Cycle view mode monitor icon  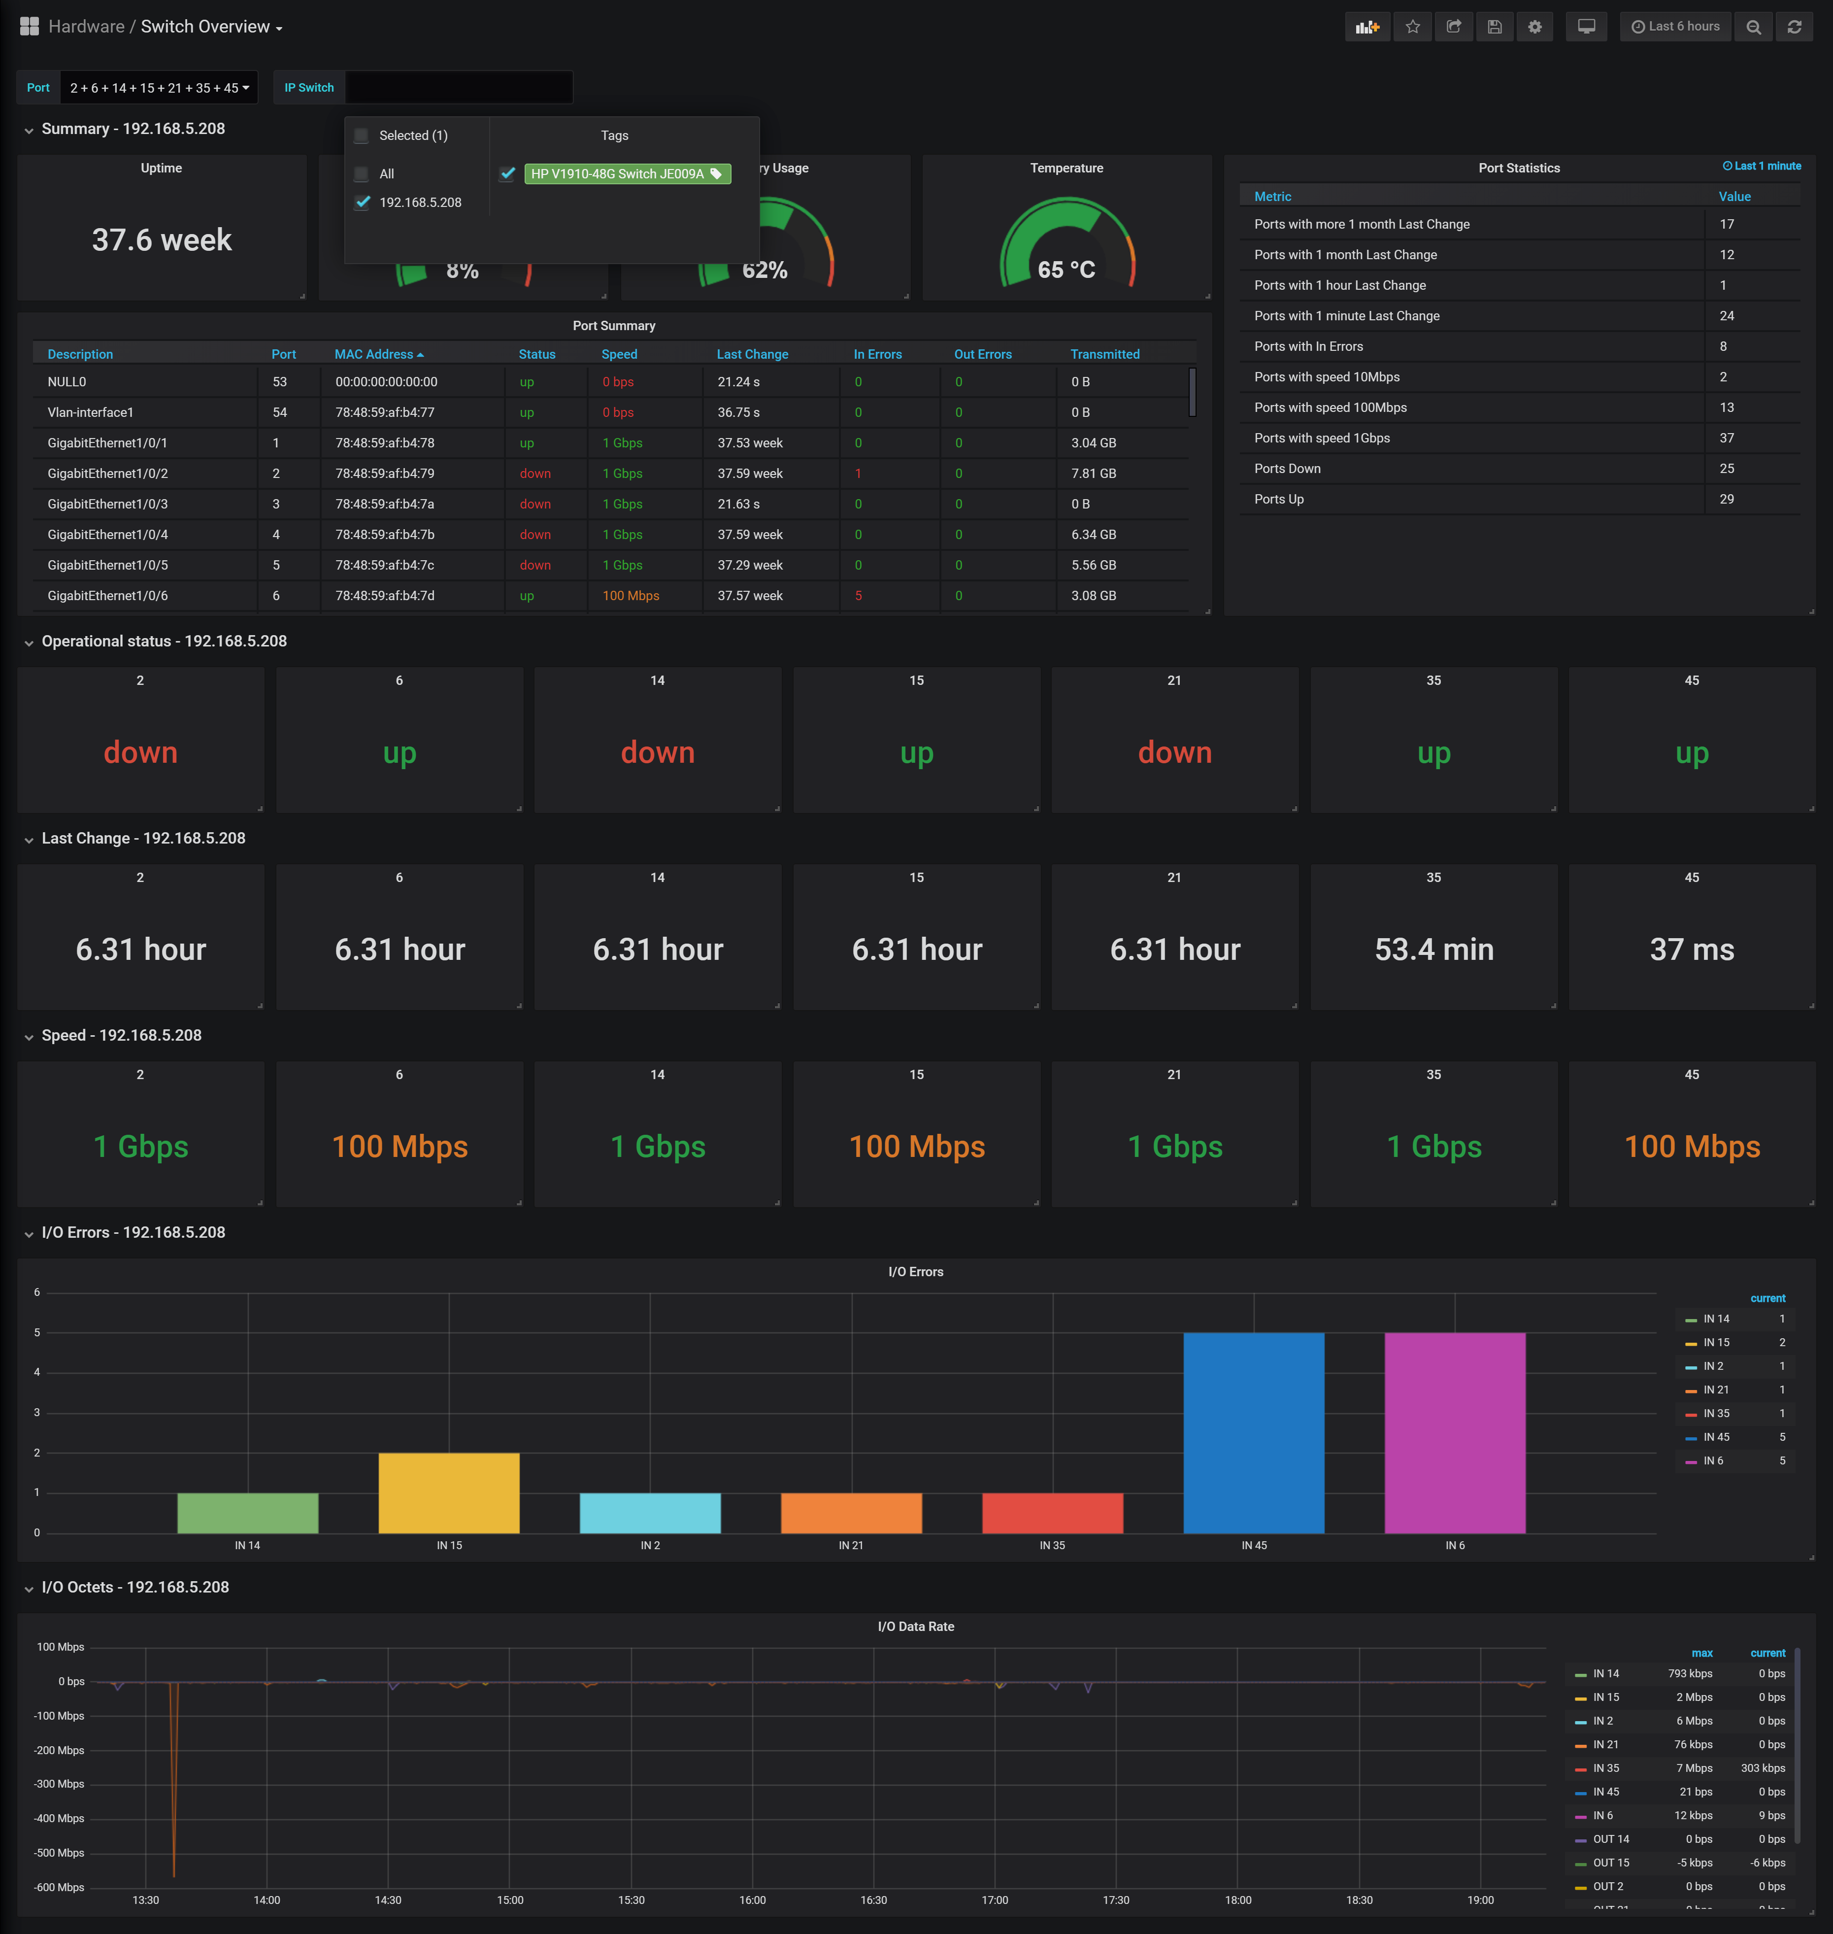[x=1587, y=27]
